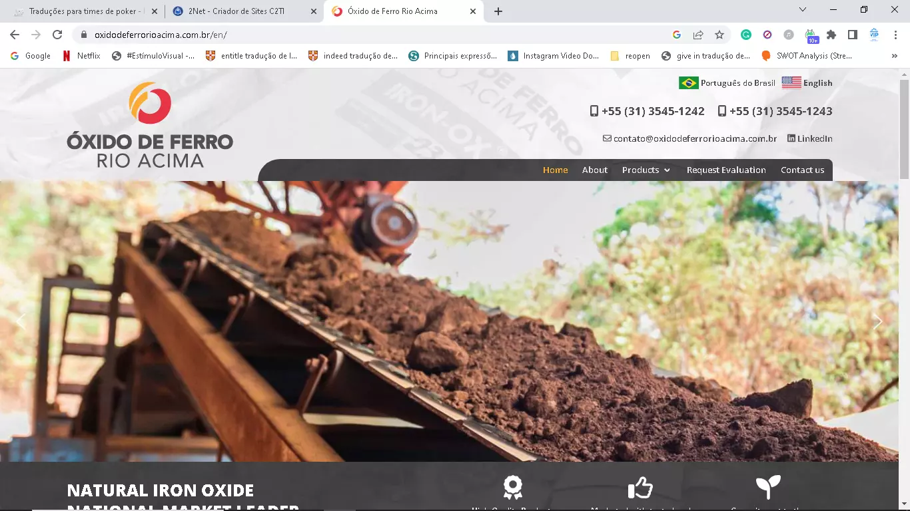Image resolution: width=910 pixels, height=511 pixels.
Task: Click the USA flag icon
Action: 791,83
